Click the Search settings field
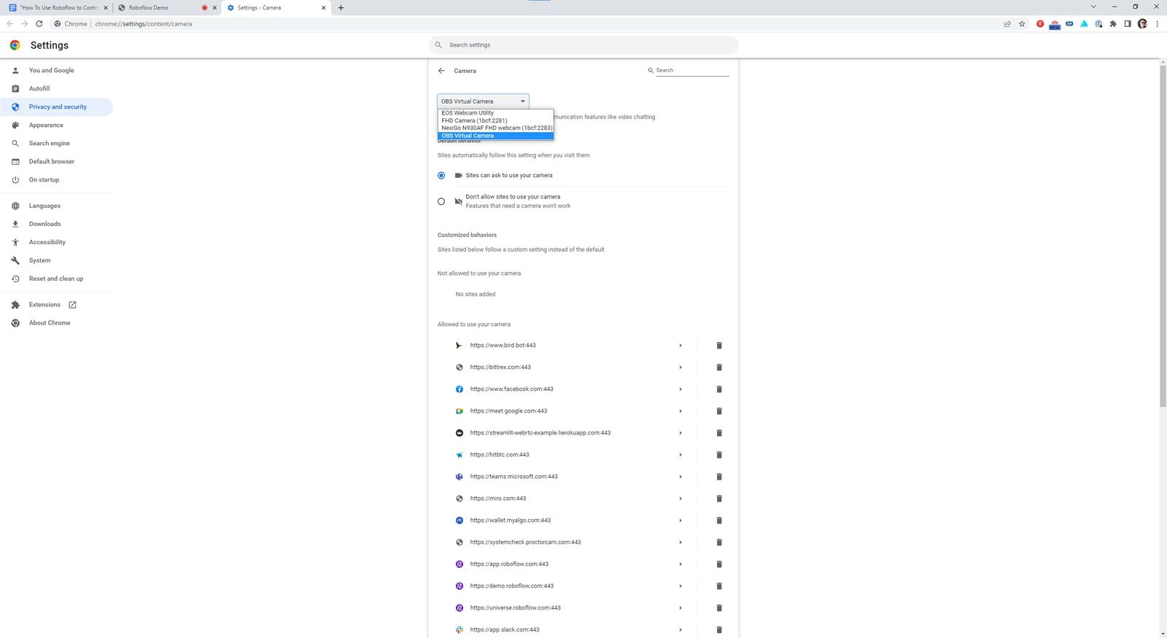The image size is (1167, 638). (583, 45)
